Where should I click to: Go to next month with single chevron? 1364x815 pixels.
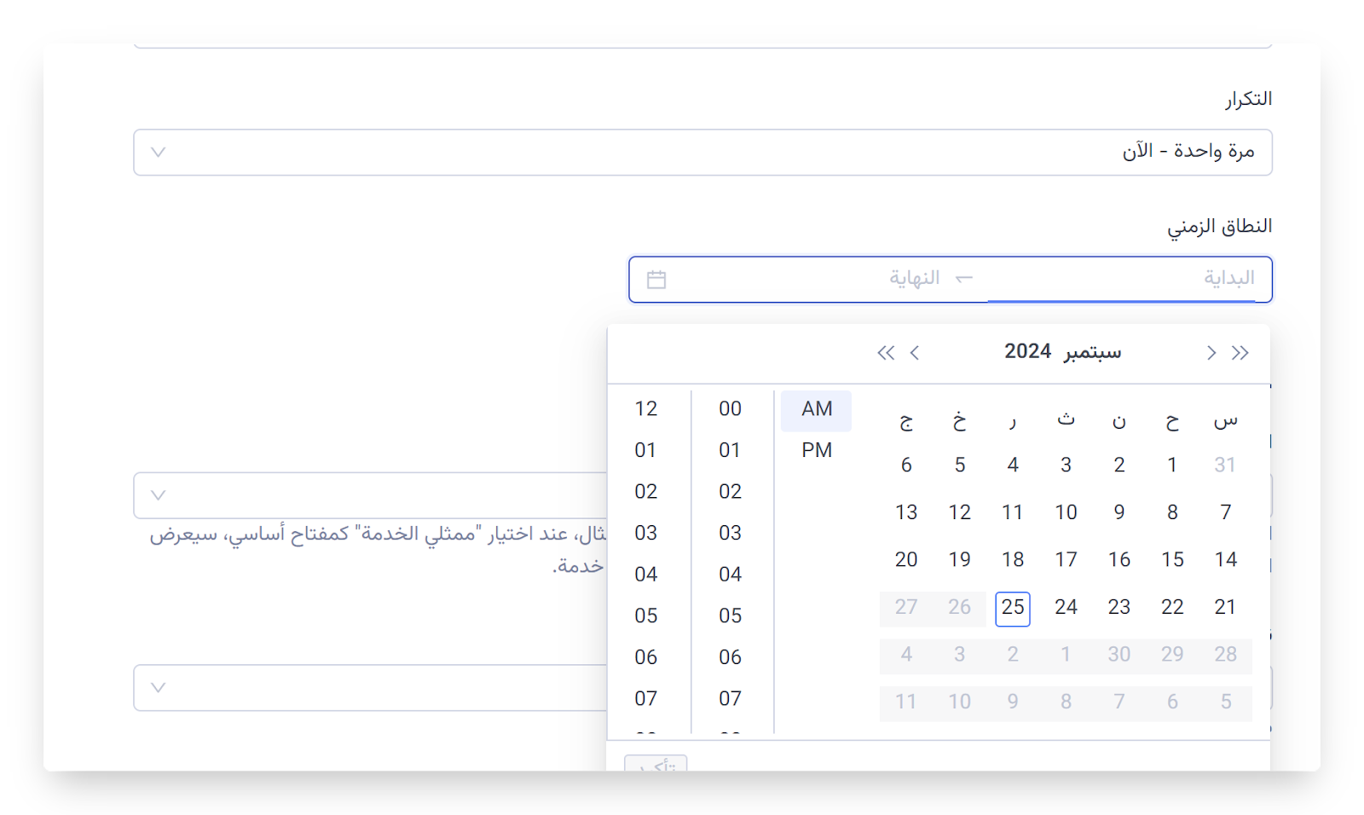[x=915, y=353]
